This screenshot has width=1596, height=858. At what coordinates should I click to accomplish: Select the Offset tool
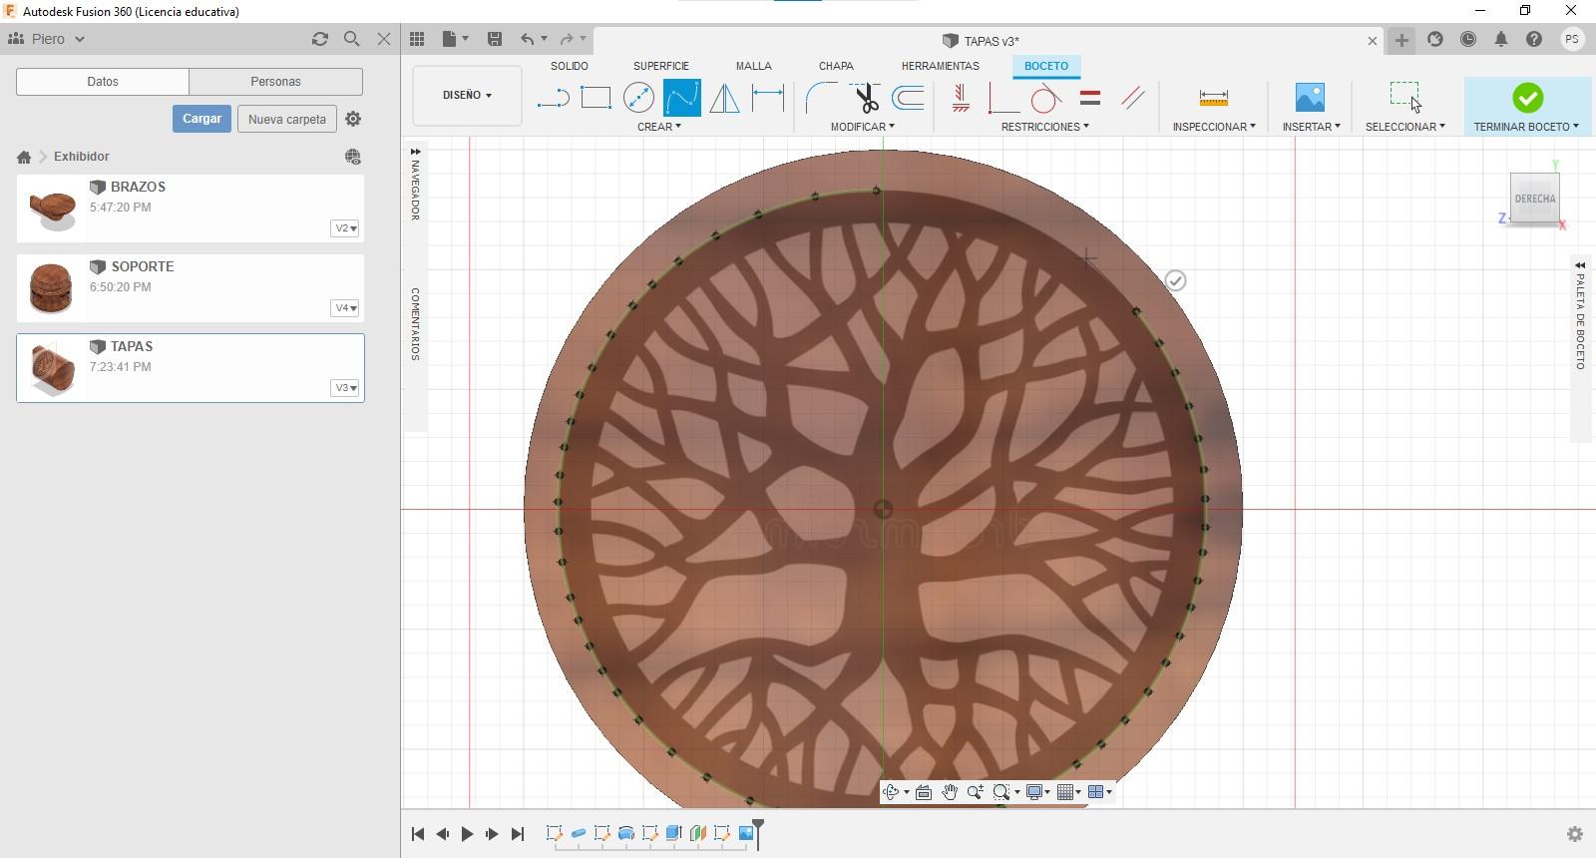[908, 98]
